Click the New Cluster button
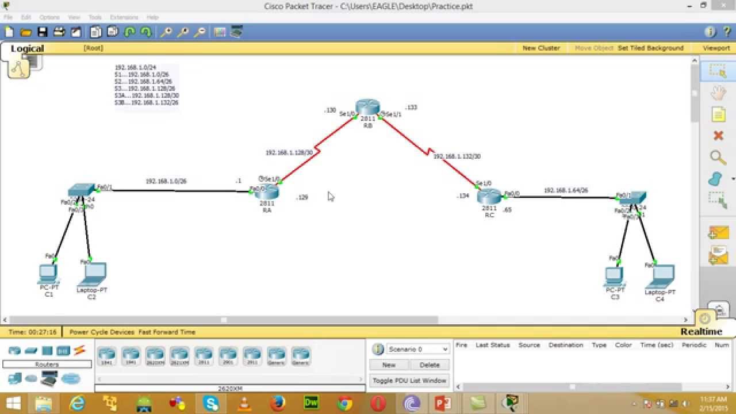The width and height of the screenshot is (736, 414). (541, 48)
